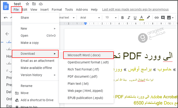Click the test document title
The width and height of the screenshot is (178, 108).
tap(18, 4)
